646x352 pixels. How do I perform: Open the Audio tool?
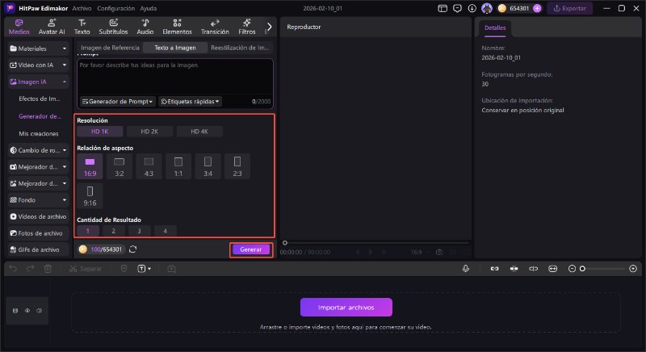click(x=145, y=27)
